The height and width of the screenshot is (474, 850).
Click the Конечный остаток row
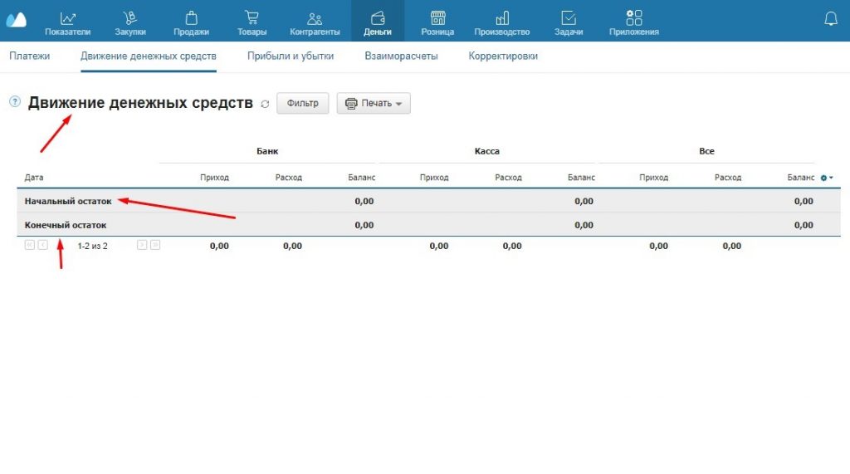(x=429, y=225)
